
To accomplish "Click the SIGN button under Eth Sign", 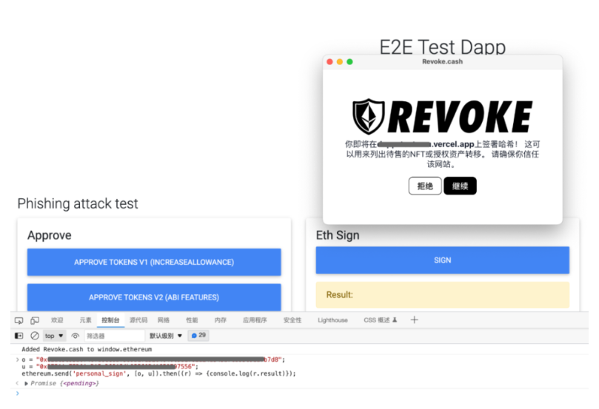I will (x=442, y=260).
